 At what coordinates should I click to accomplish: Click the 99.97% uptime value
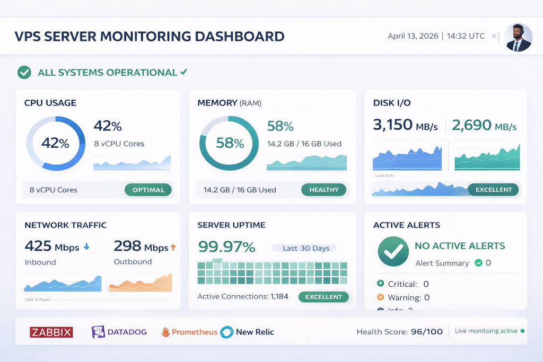coord(226,247)
